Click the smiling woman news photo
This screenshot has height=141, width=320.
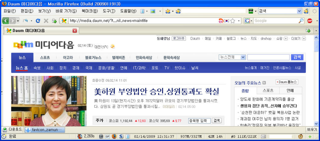(49, 101)
